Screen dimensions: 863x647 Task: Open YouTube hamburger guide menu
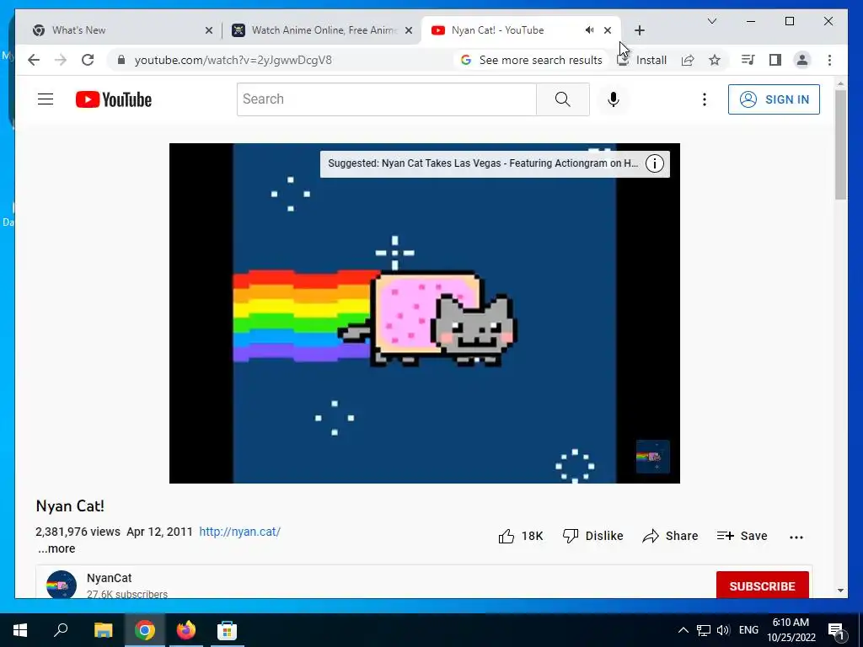46,99
